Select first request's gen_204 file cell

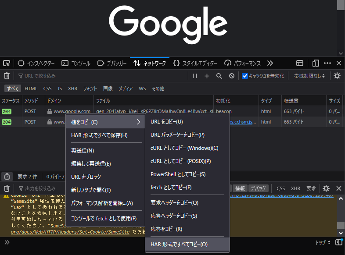tap(154, 111)
